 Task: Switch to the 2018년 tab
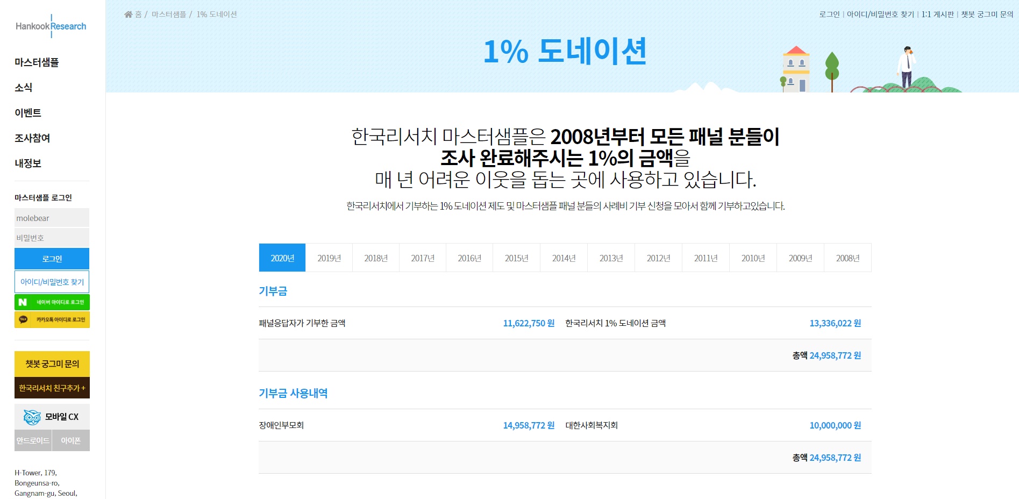(x=376, y=258)
